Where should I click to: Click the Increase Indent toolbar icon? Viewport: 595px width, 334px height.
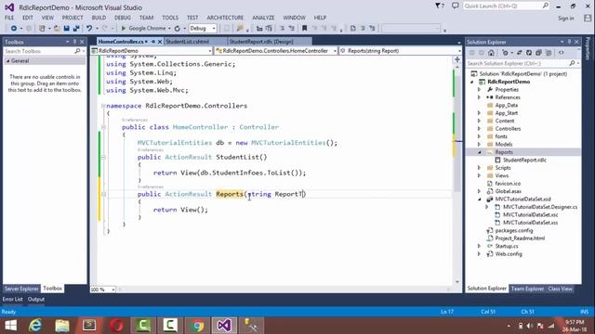coord(269,29)
